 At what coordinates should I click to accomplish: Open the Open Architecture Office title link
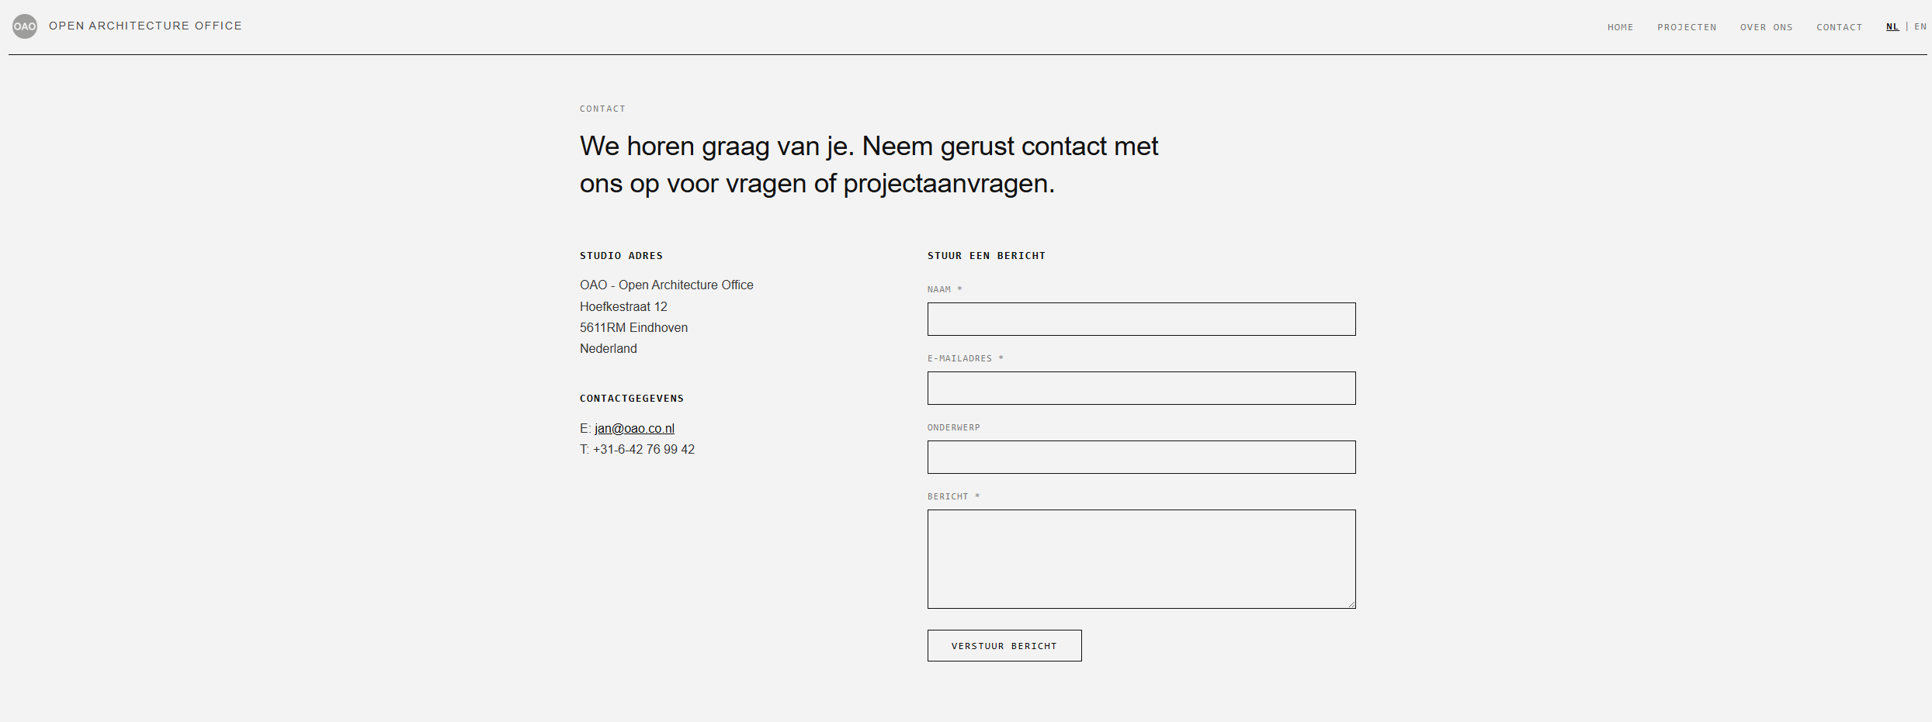coord(145,26)
